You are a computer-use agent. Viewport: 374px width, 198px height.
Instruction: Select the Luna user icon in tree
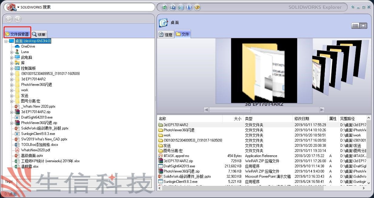pyautogui.click(x=17, y=52)
